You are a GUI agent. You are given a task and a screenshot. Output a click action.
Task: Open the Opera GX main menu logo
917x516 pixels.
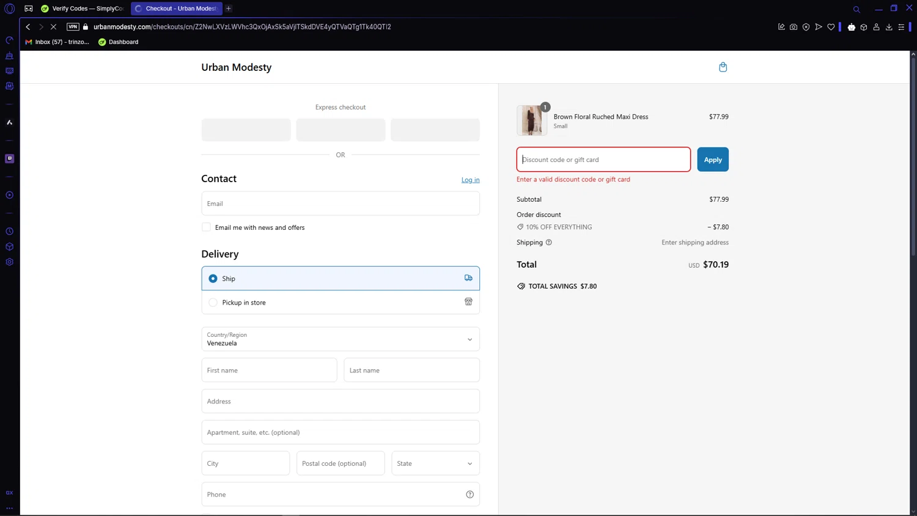pos(10,9)
